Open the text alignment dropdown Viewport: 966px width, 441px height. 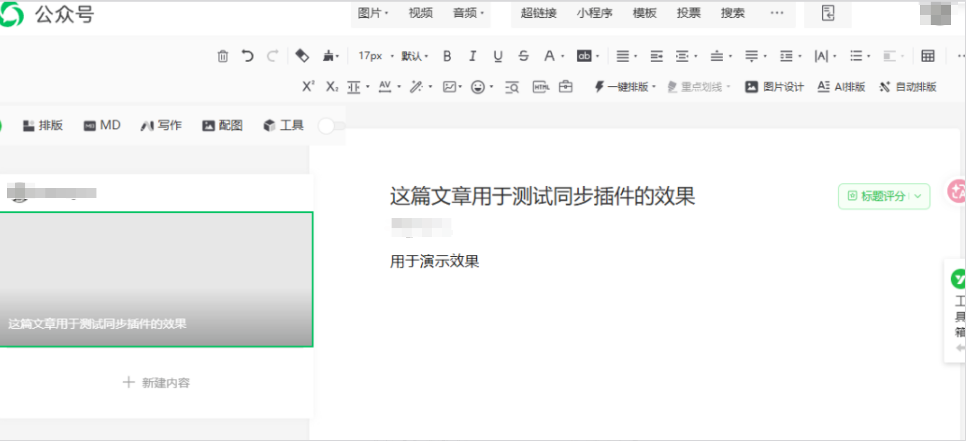coord(626,56)
